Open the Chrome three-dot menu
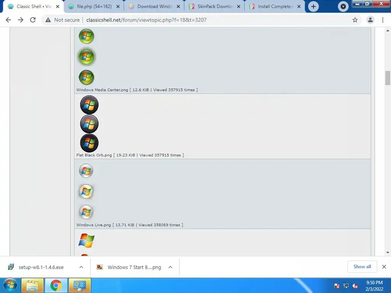The image size is (391, 293). (383, 20)
